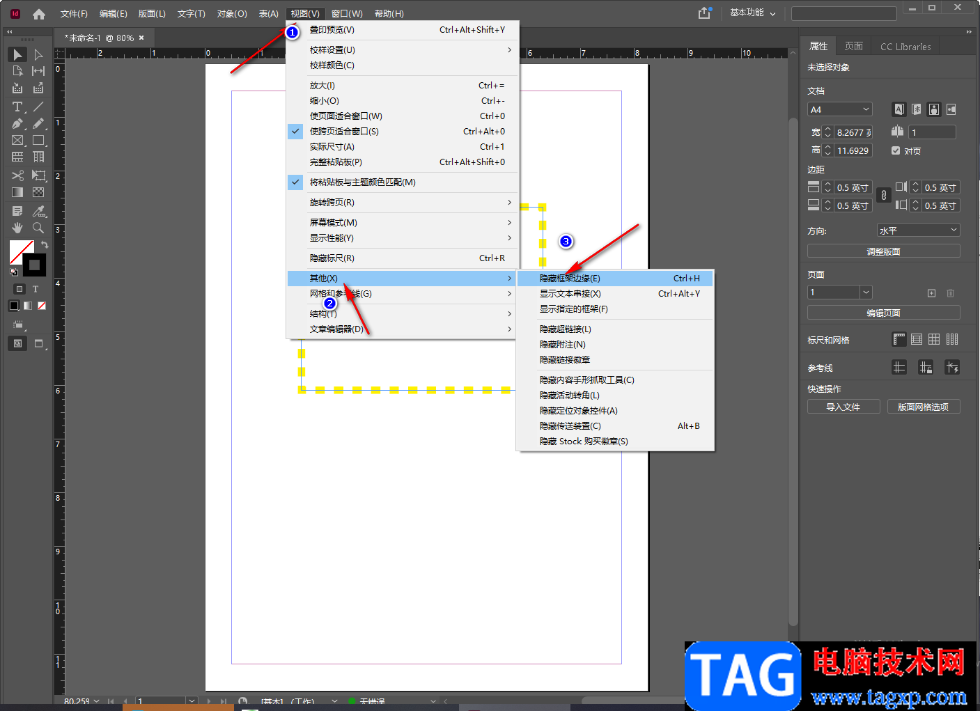Viewport: 980px width, 711px height.
Task: Select the Scissors tool
Action: click(x=17, y=175)
